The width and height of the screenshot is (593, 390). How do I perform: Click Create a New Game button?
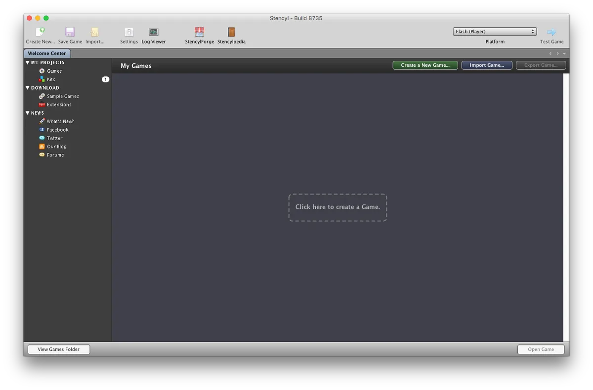425,65
